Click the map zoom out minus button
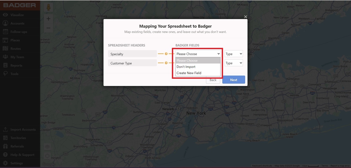Screen dimensions: 351x168 click(x=48, y=28)
